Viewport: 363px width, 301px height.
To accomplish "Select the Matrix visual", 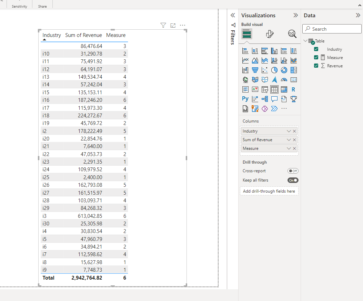I will click(x=284, y=89).
